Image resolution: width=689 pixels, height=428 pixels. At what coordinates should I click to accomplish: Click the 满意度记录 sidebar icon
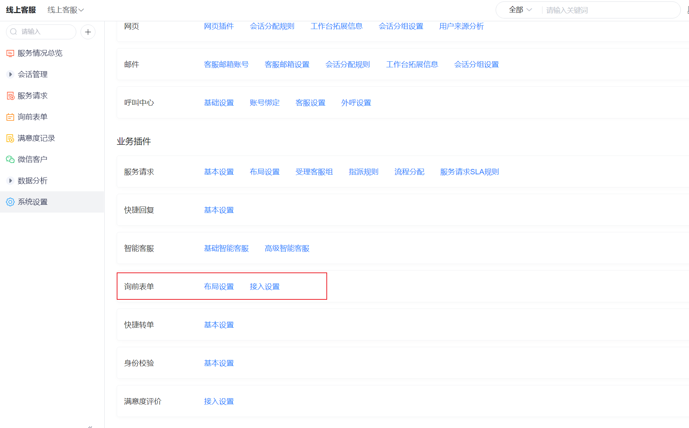point(10,138)
